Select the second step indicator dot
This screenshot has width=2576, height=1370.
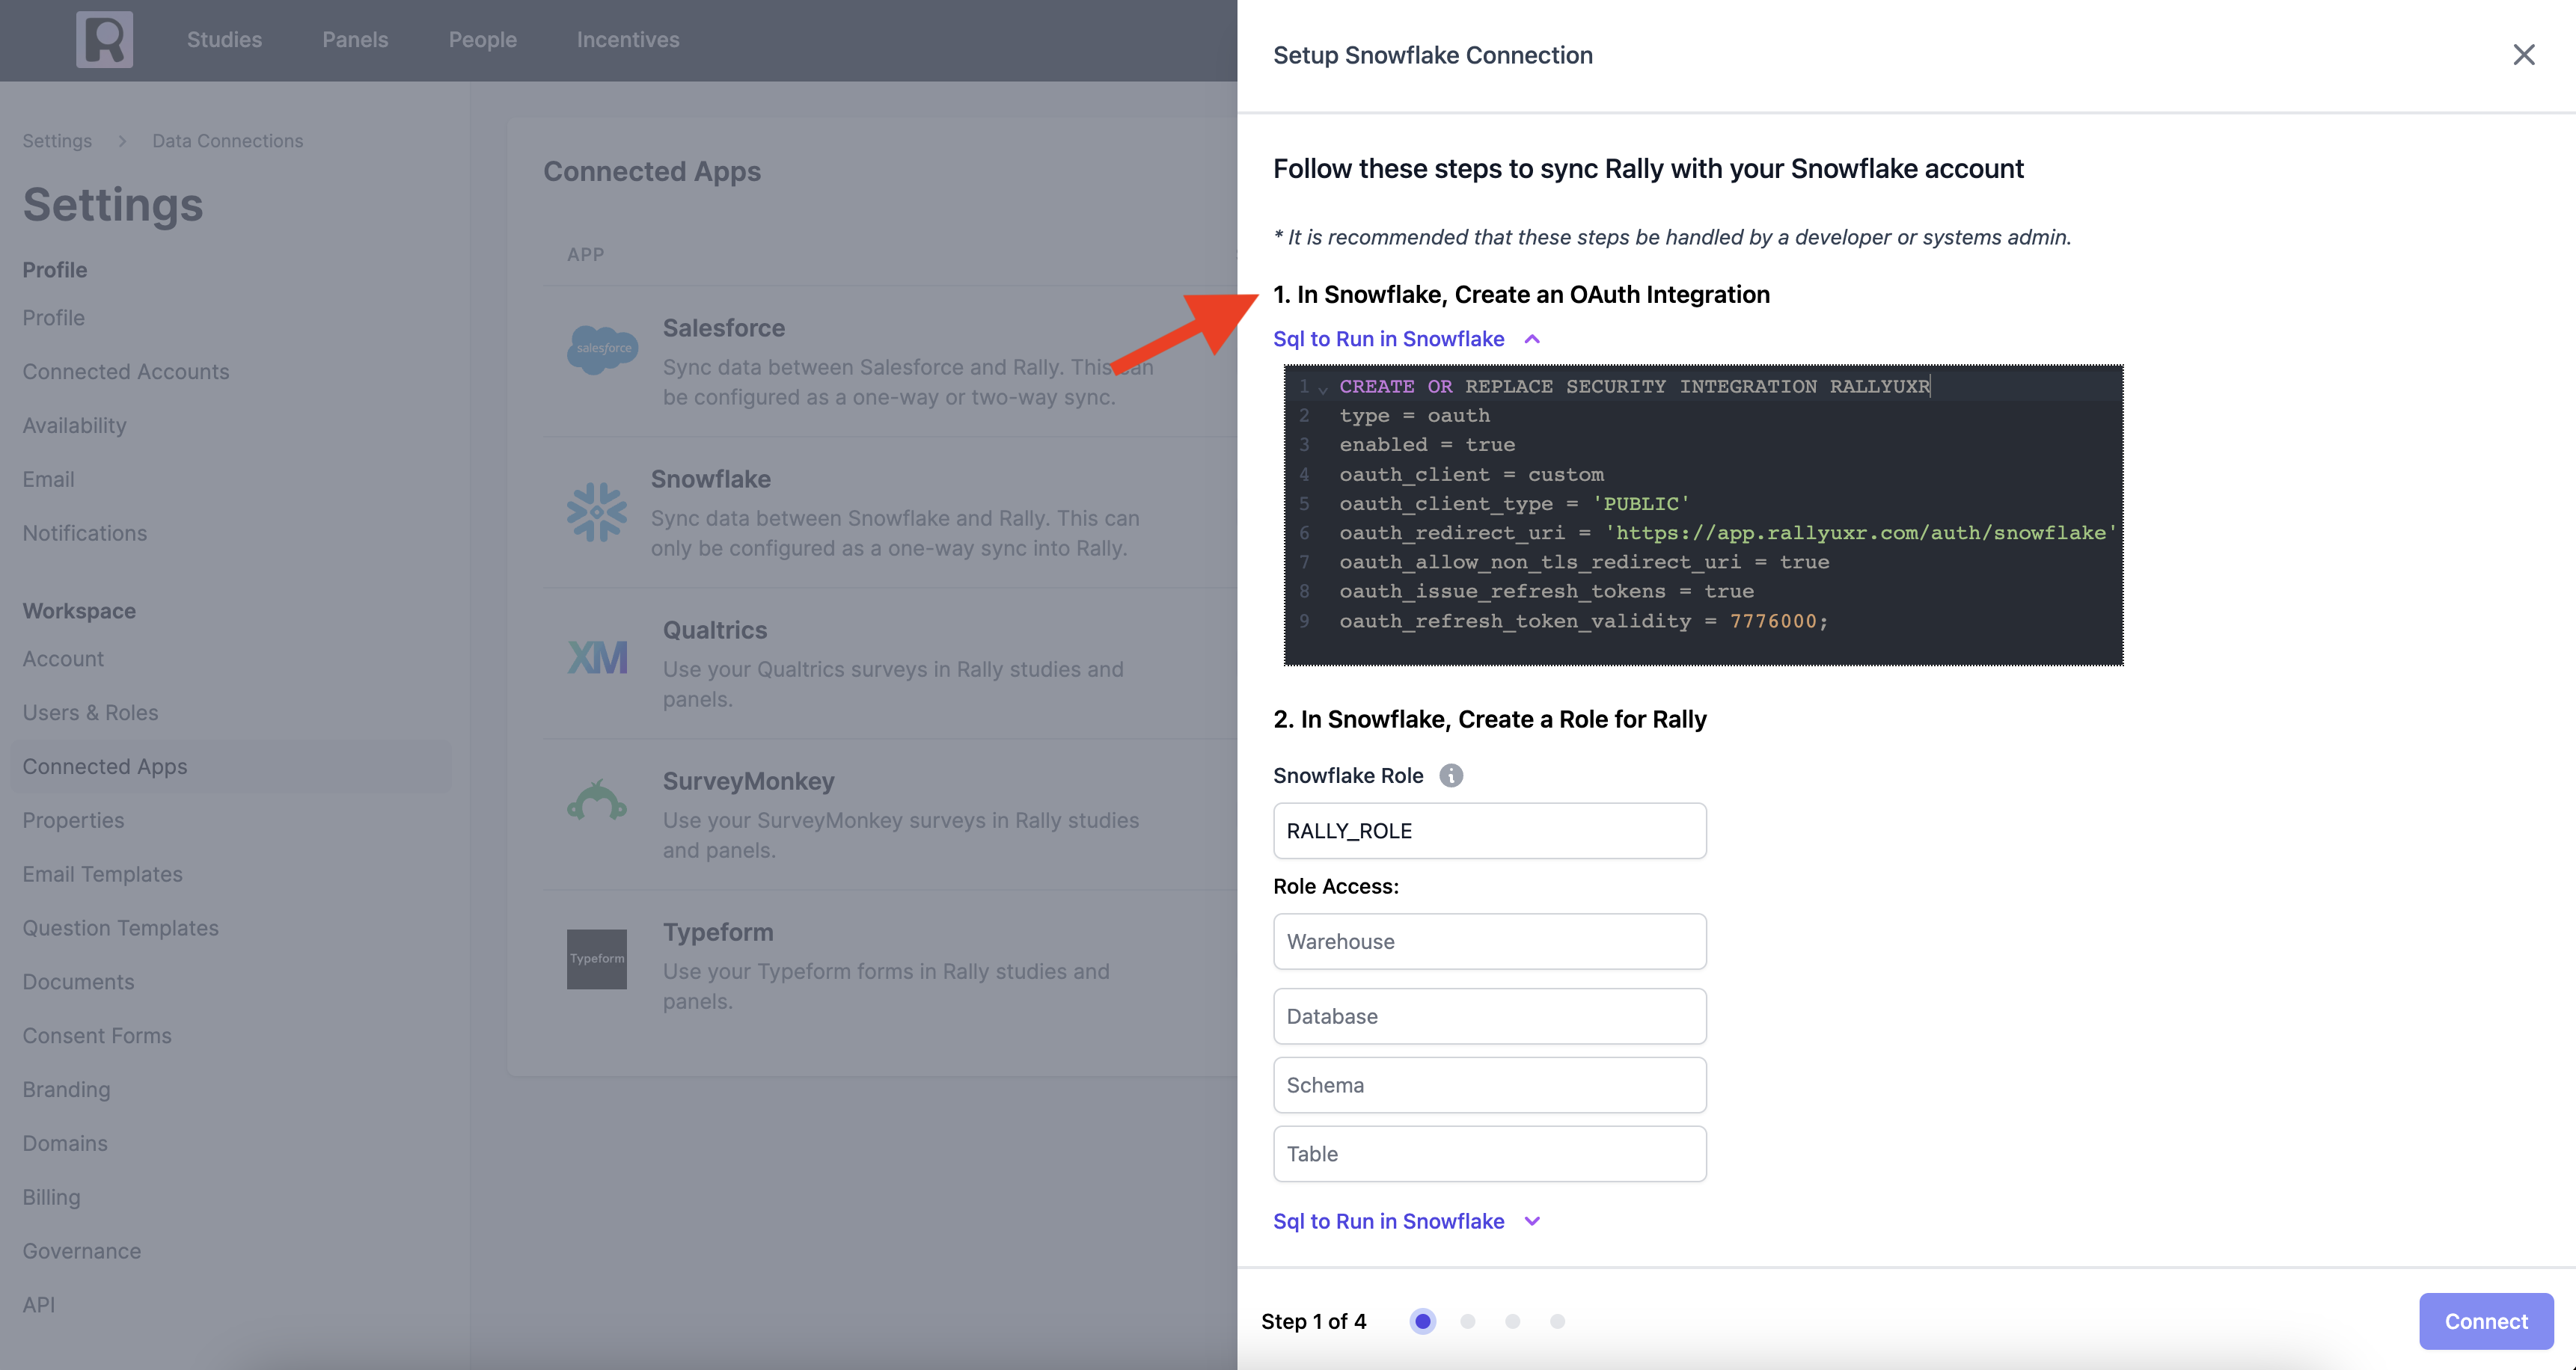coord(1467,1321)
